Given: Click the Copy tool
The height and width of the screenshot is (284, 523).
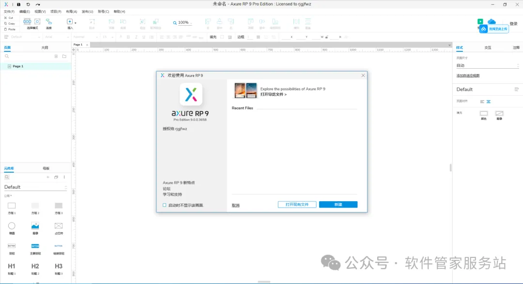Looking at the screenshot, I should (x=10, y=24).
